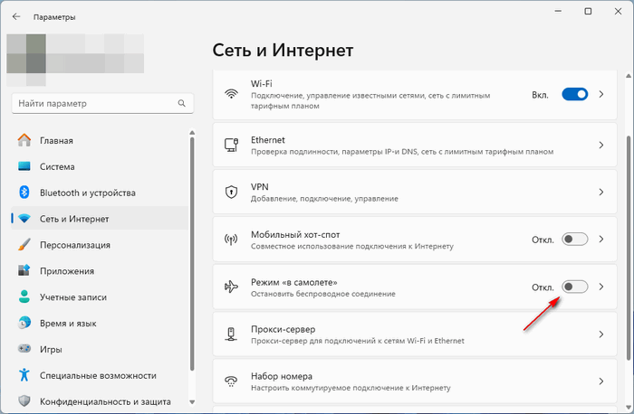
Task: Expand Прокси-сервер row chevron
Action: tap(601, 334)
